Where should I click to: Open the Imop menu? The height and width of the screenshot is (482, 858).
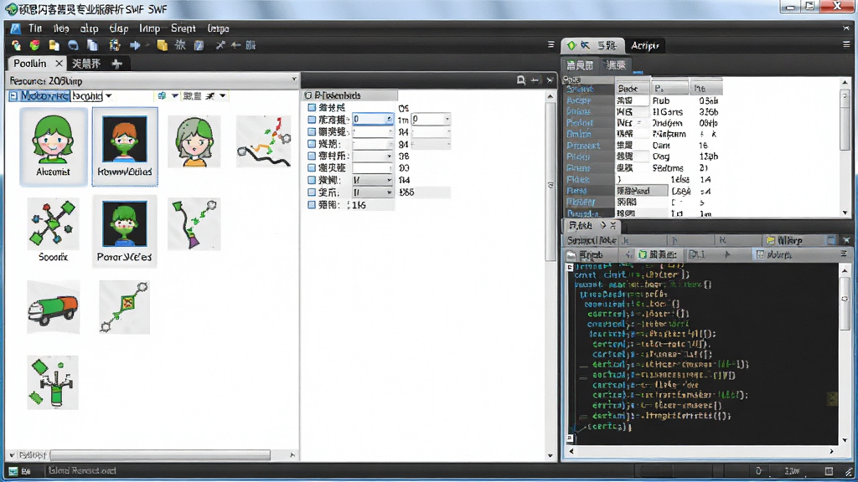pos(149,28)
